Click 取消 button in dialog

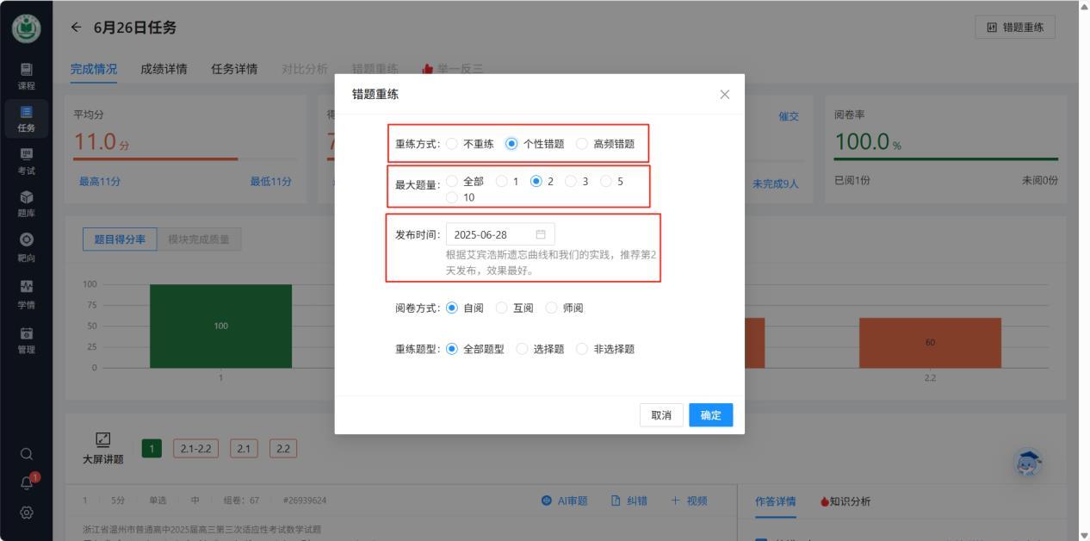coord(661,415)
